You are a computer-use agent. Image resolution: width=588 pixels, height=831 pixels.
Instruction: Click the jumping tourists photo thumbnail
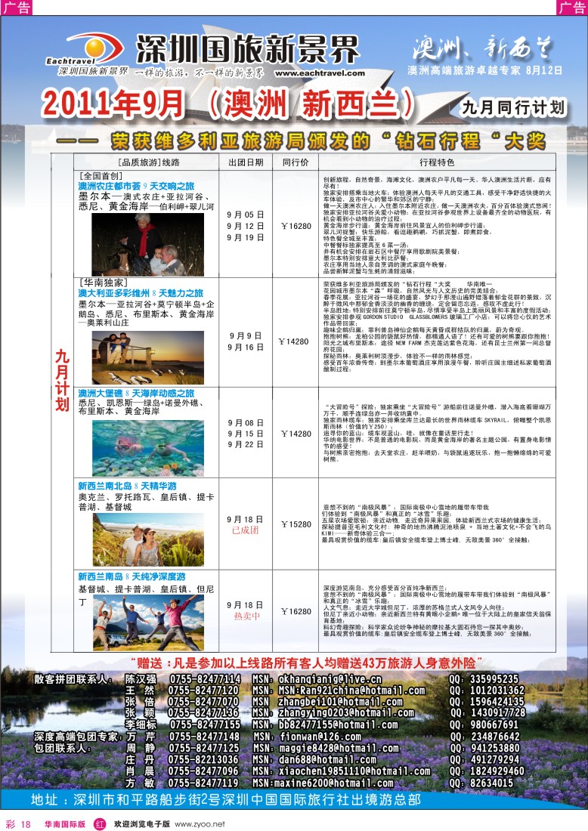(148, 622)
